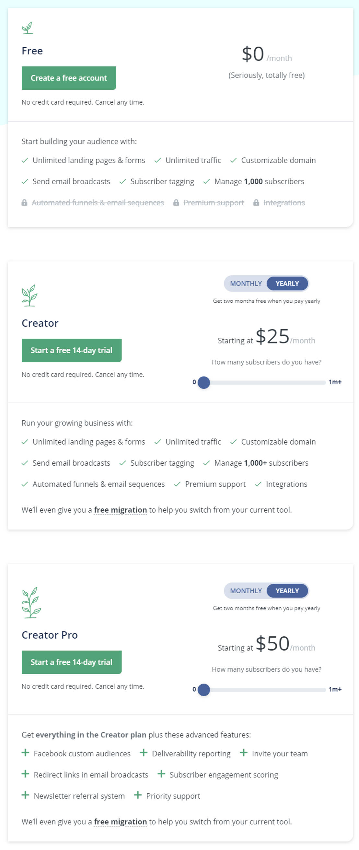Click the lock beside Automated funnels & email sequences

click(24, 202)
